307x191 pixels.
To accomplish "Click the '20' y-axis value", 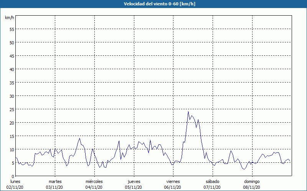I will click(x=12, y=123).
